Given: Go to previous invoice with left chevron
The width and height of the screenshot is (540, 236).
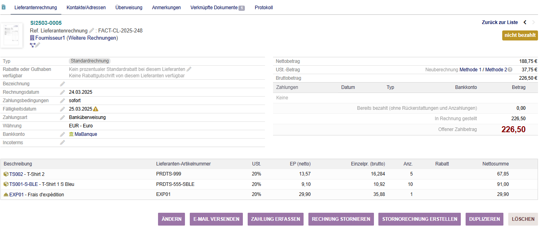Looking at the screenshot, I should coord(525,22).
